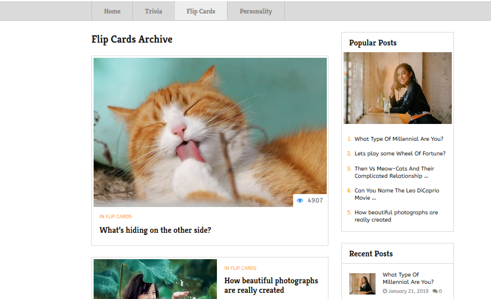Go to the Personality section
This screenshot has width=491, height=299.
tap(256, 11)
